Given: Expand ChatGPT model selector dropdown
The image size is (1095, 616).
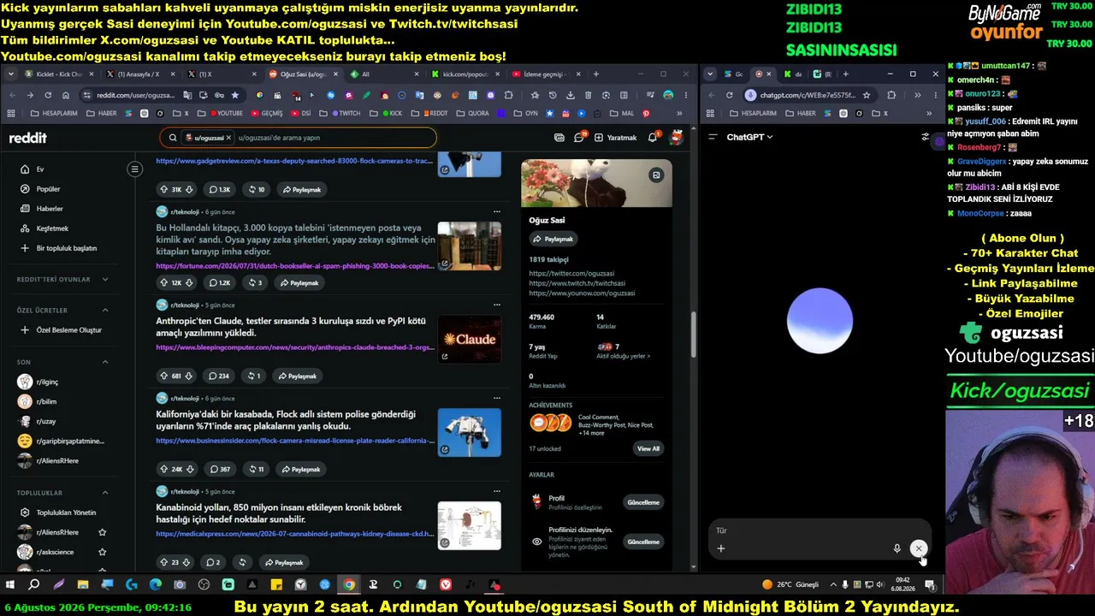Looking at the screenshot, I should [x=749, y=137].
